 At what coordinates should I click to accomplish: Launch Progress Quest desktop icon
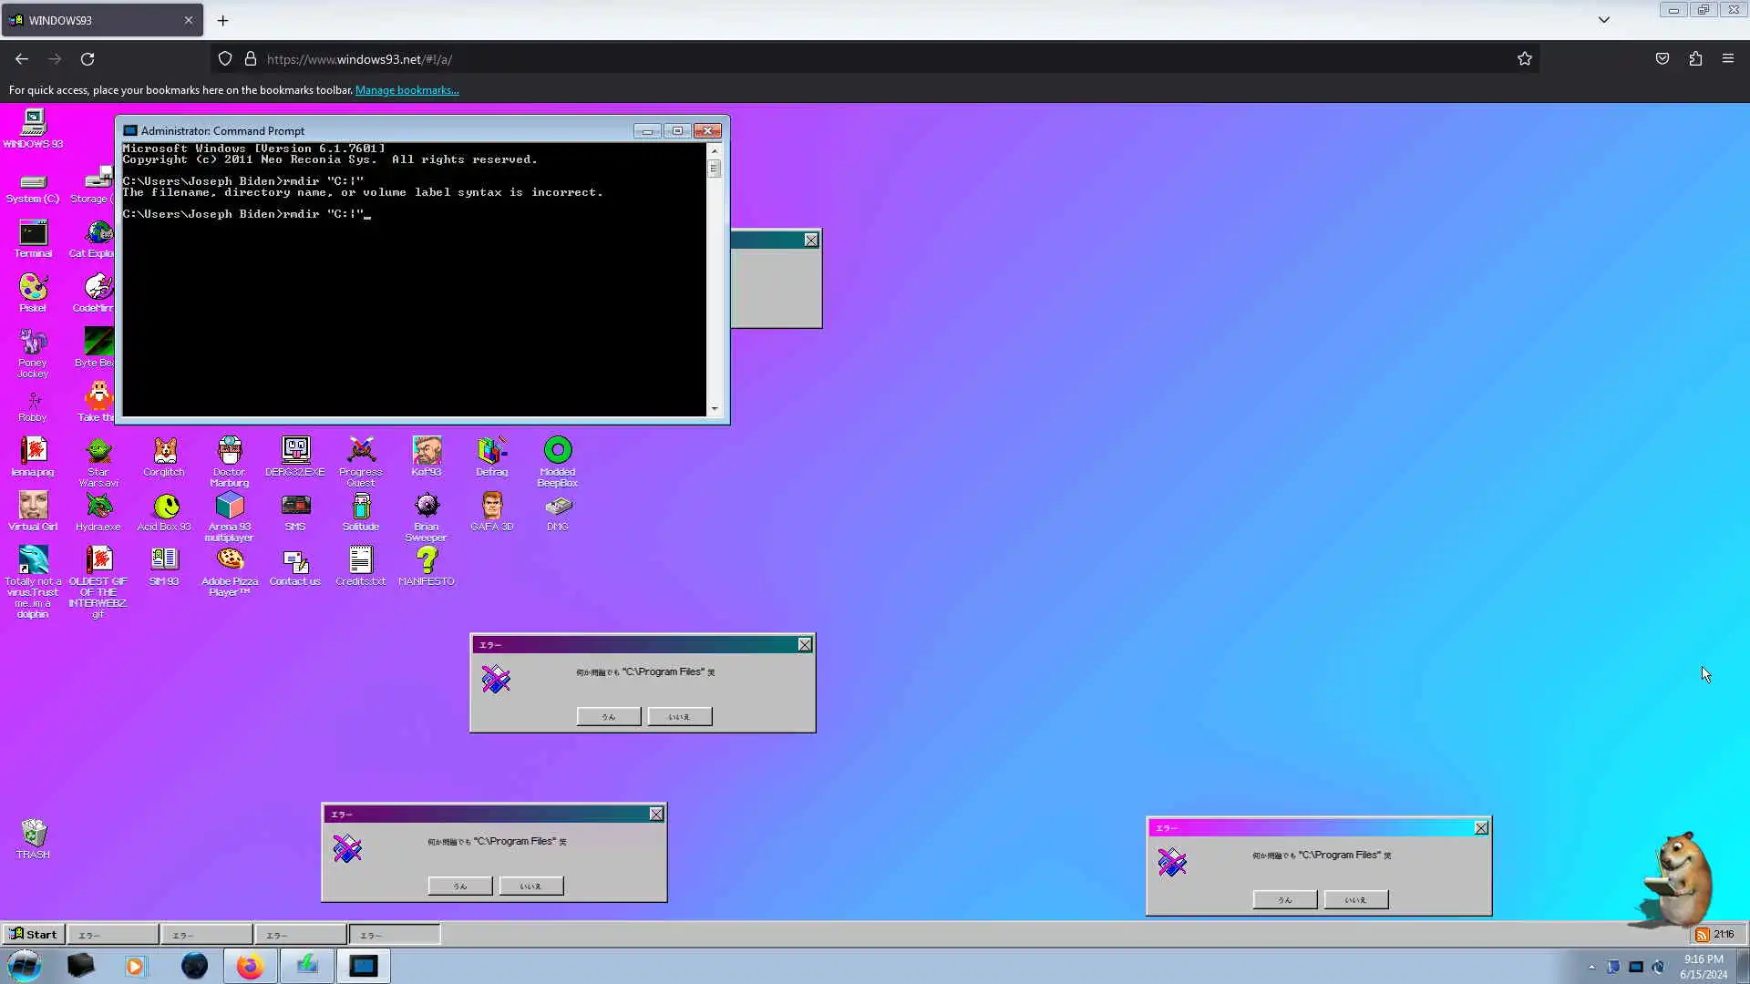point(361,451)
